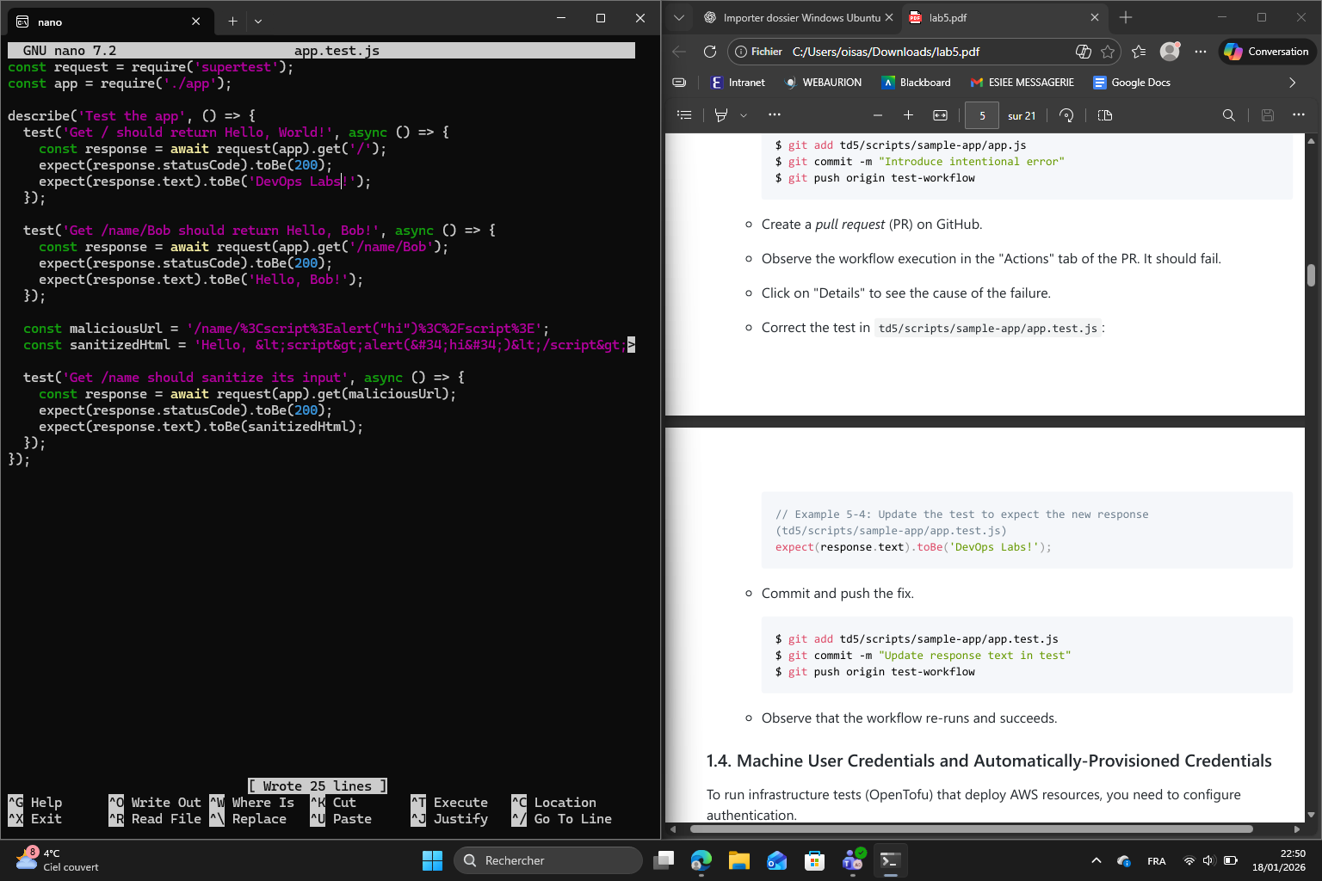1322x881 pixels.
Task: Refresh the lab5.pdf page
Action: point(709,51)
